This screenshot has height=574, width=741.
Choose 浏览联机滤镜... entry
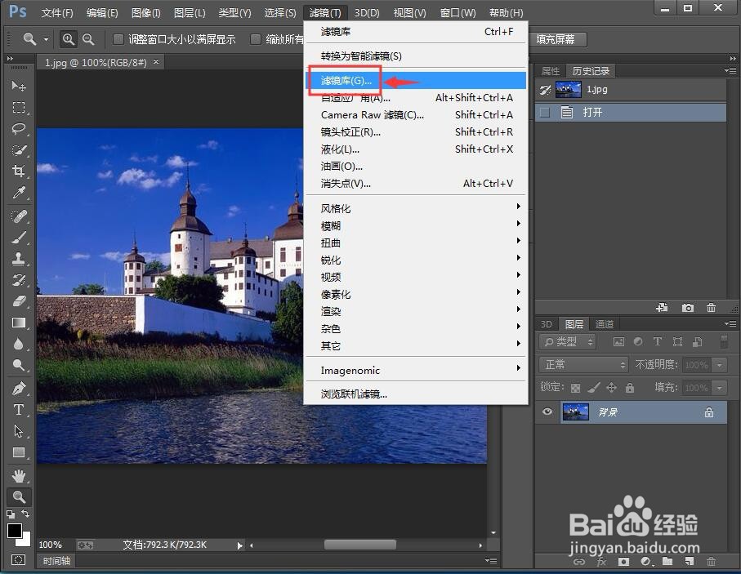point(416,394)
